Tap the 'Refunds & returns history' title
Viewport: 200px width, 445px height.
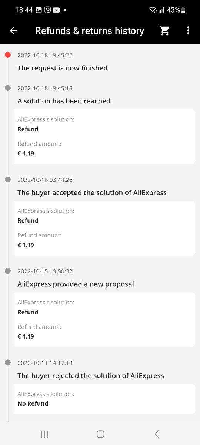90,31
